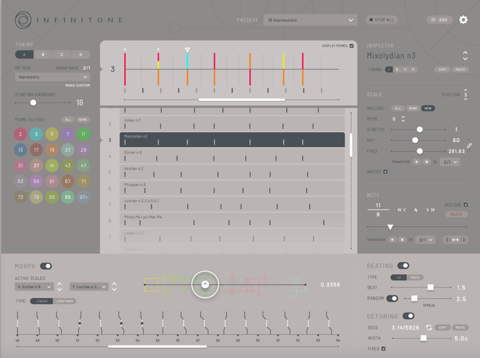Click the transpose multiply icon in the Note section
The image size is (480, 358).
click(402, 240)
